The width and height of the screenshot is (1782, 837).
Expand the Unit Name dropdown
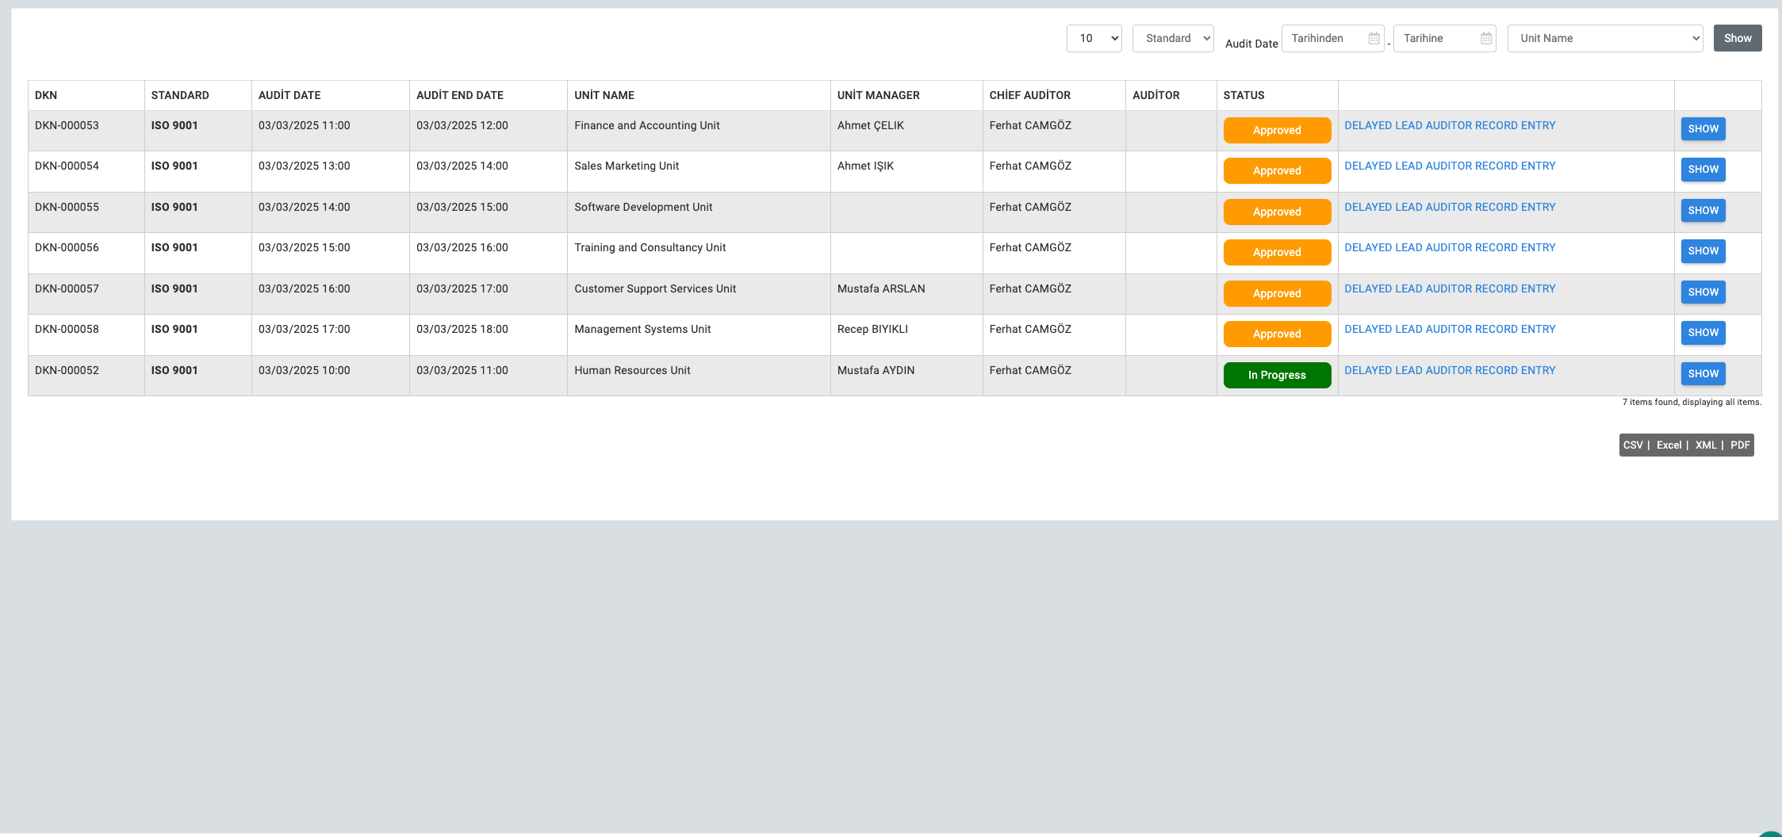click(1604, 38)
